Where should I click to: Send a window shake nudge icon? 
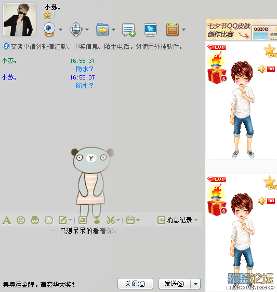[x=49, y=220]
